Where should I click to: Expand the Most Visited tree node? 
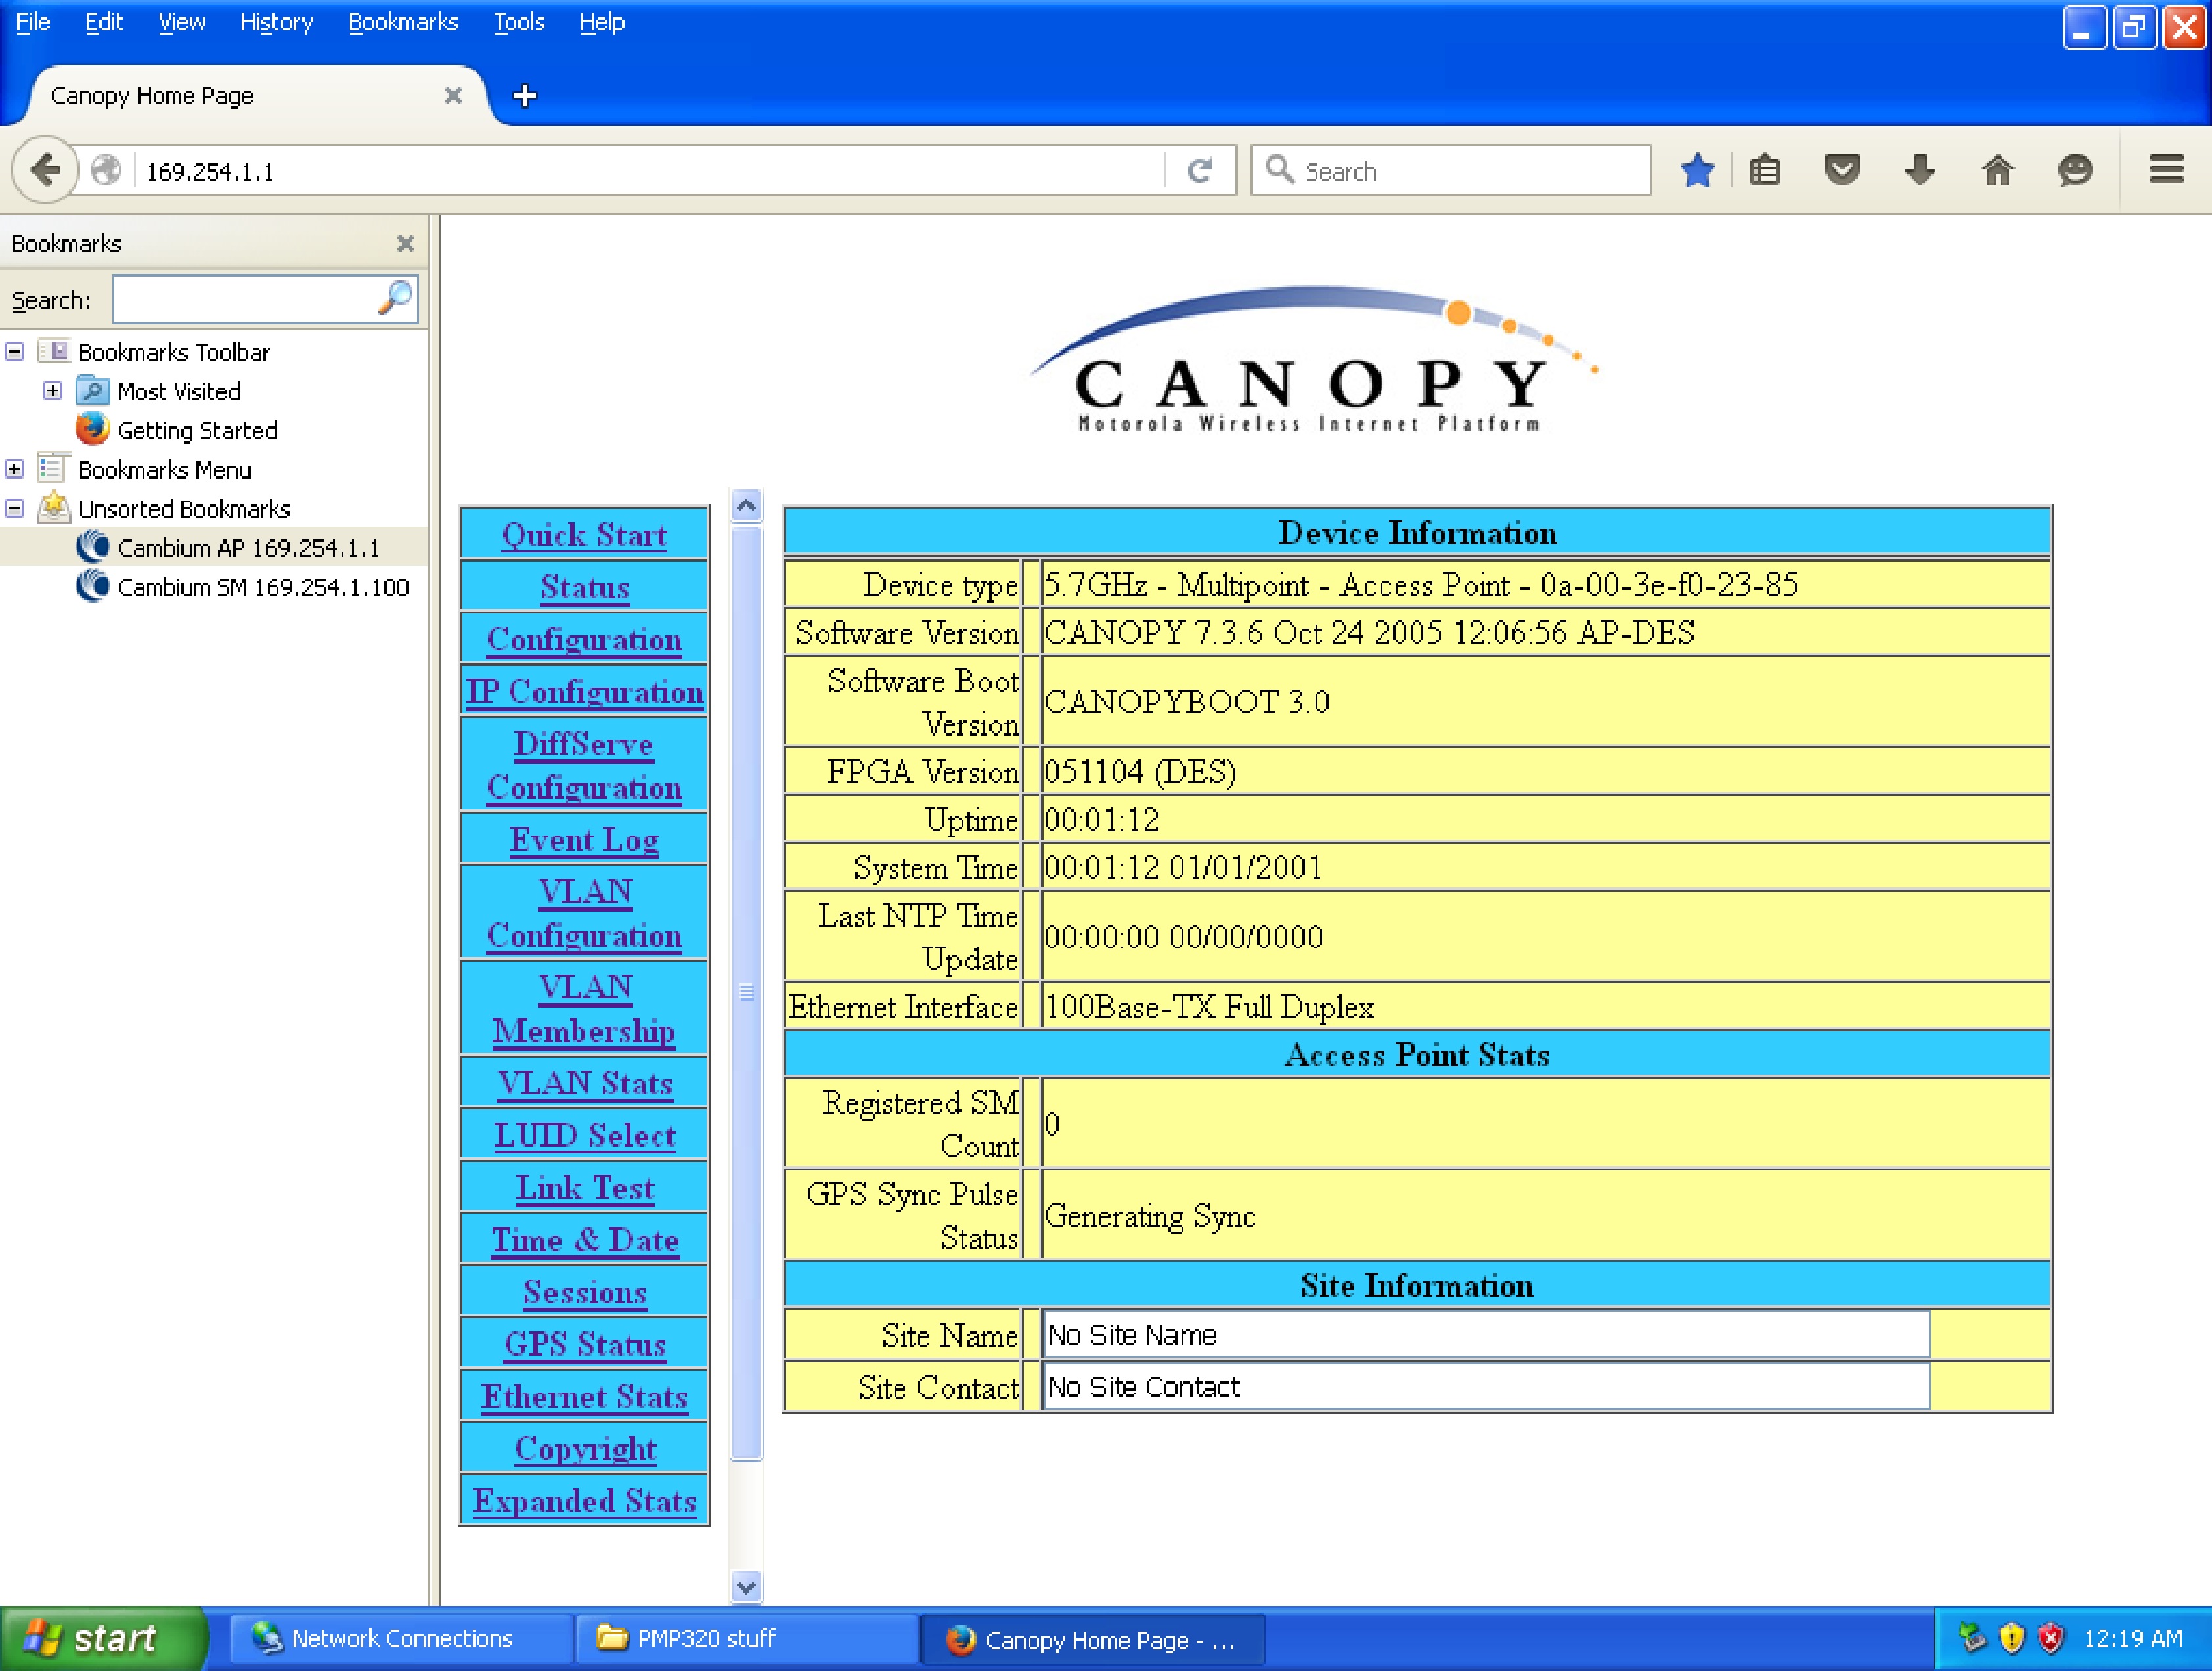[x=52, y=391]
